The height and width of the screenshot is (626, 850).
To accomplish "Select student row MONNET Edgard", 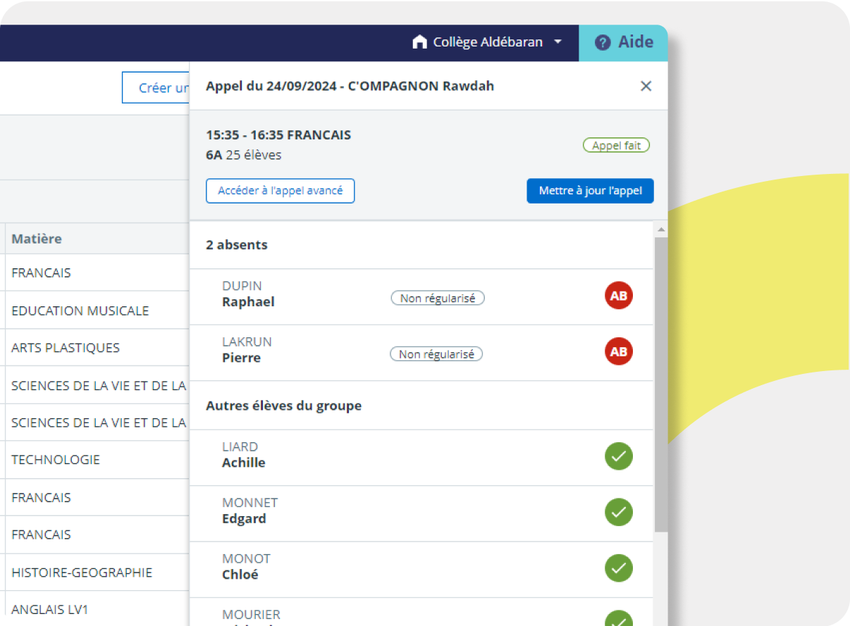I will point(421,513).
